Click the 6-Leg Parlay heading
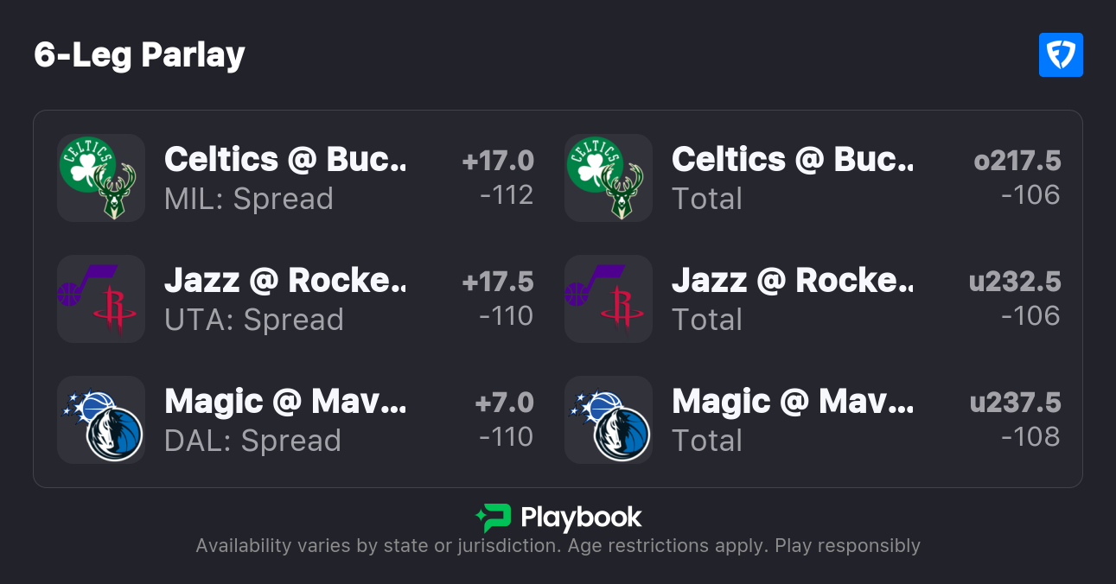Viewport: 1116px width, 584px height. pos(140,55)
